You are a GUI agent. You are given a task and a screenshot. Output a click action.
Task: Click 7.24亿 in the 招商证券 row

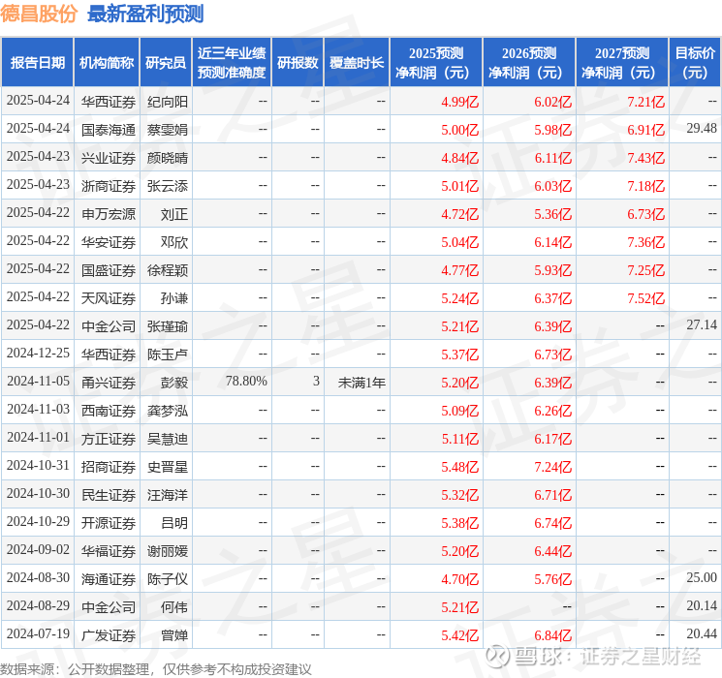coord(553,466)
